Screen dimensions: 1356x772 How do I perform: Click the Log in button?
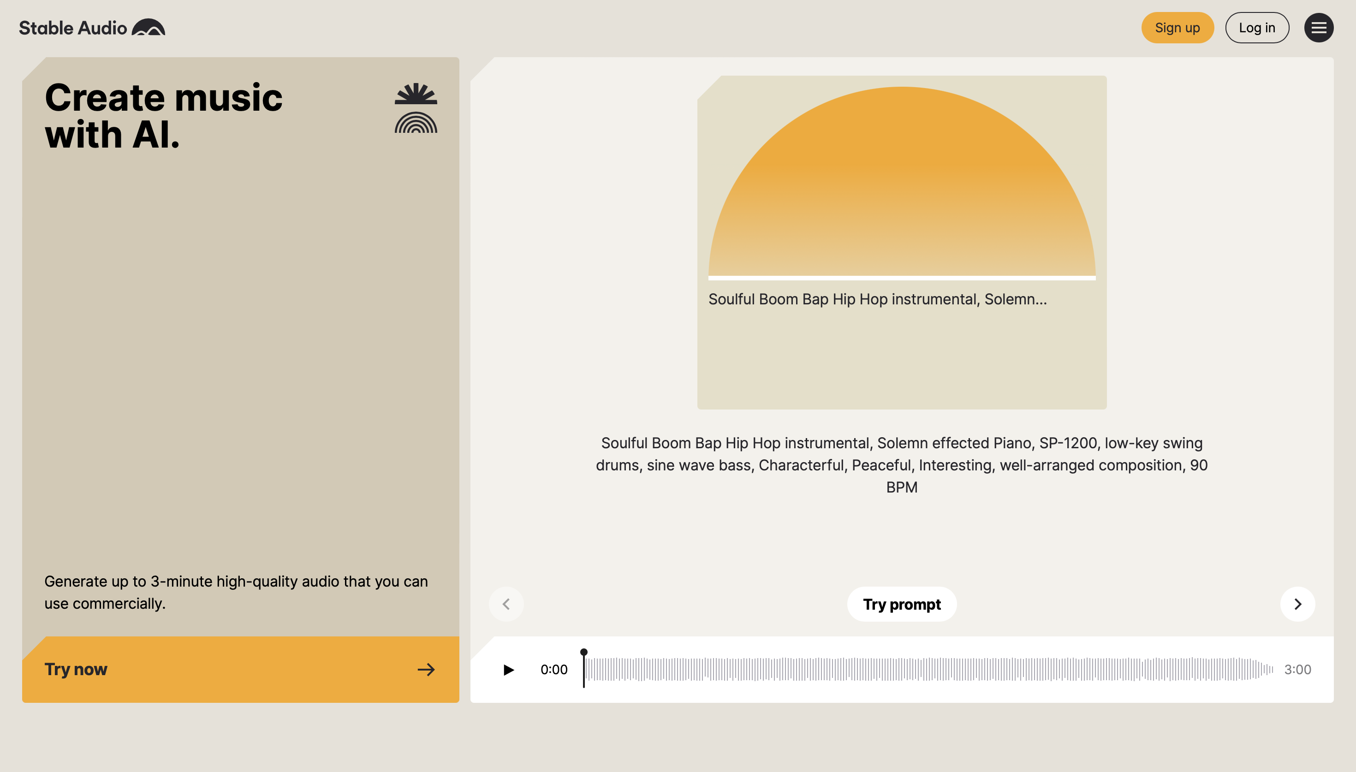tap(1256, 28)
